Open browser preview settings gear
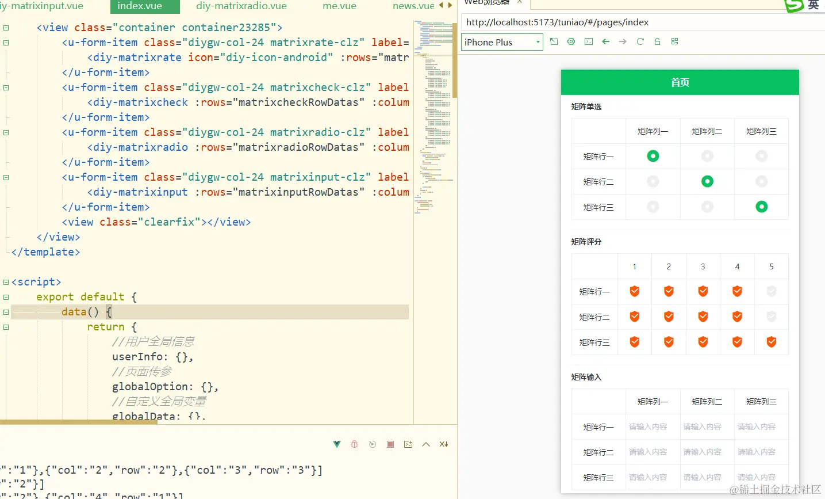 (571, 41)
